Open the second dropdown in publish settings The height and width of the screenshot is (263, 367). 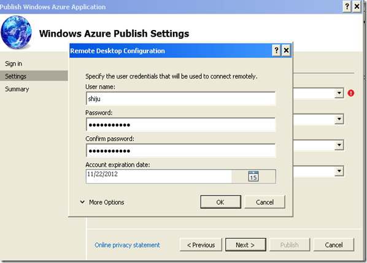339,119
